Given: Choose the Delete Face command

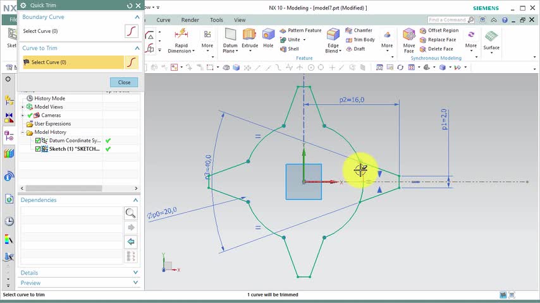Looking at the screenshot, I should [x=436, y=49].
